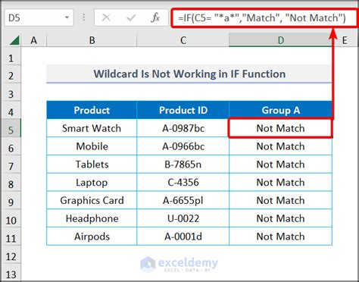Open Insert Function (fx) dialog

[x=155, y=18]
